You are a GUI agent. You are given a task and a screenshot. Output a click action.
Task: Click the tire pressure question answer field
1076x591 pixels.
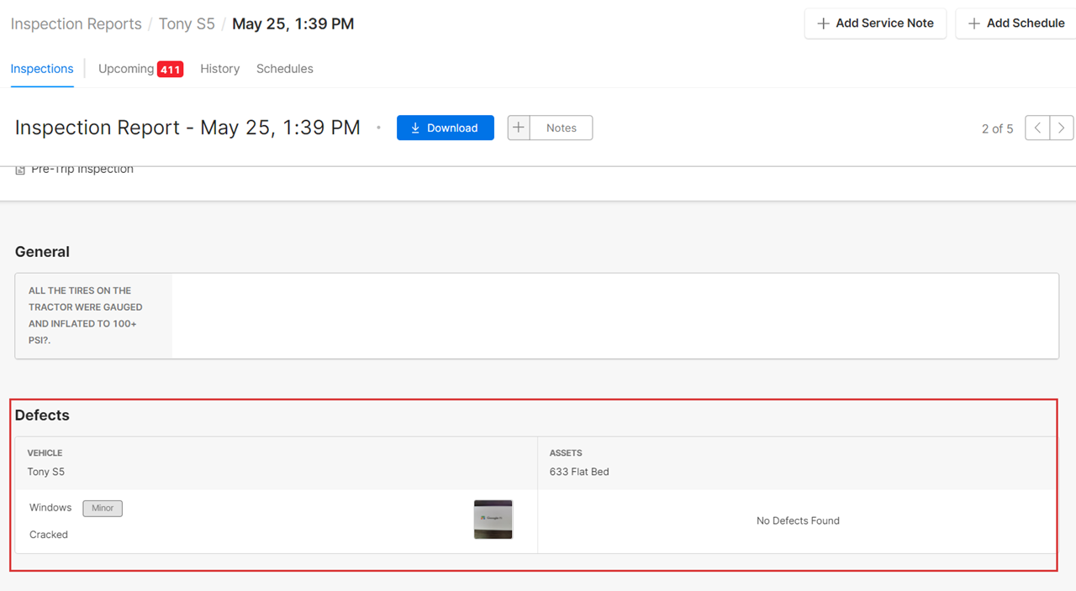coord(614,316)
